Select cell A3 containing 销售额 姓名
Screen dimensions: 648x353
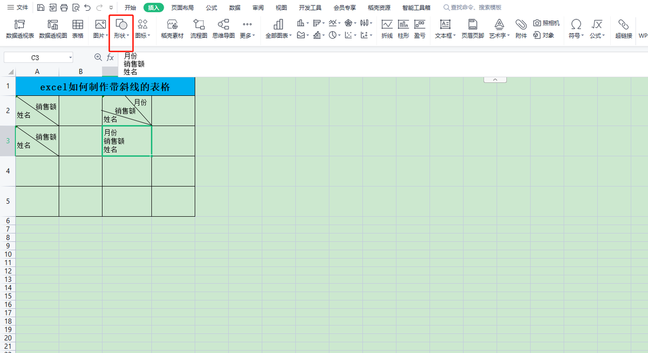[37, 141]
